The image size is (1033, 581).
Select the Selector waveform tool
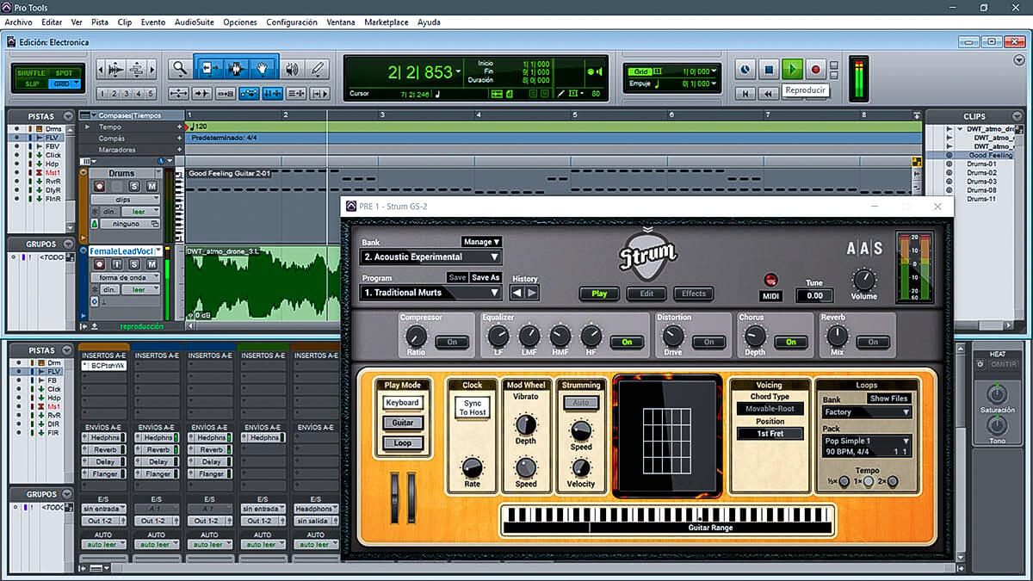pyautogui.click(x=236, y=69)
